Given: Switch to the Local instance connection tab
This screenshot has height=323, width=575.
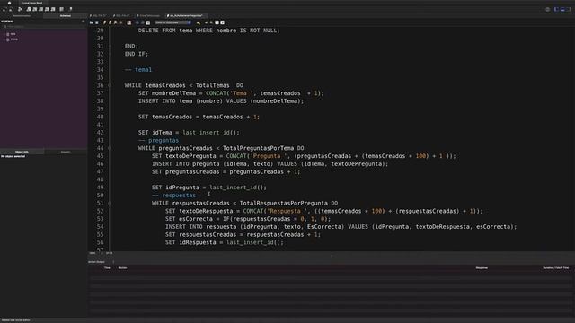Looking at the screenshot, I should tap(32, 3).
